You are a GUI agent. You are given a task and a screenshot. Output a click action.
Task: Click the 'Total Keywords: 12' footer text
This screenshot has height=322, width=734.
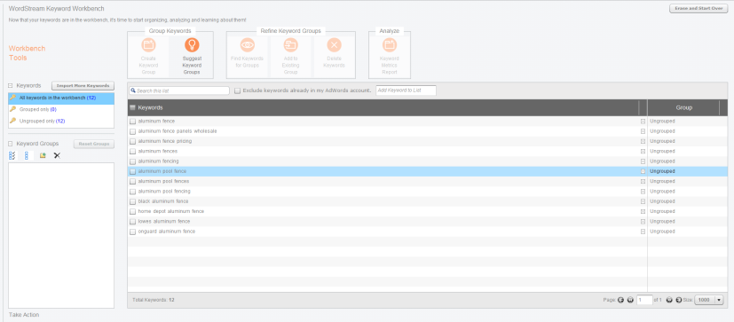coord(153,300)
